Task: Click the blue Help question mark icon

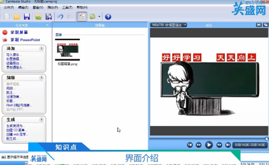Action: coord(108,16)
